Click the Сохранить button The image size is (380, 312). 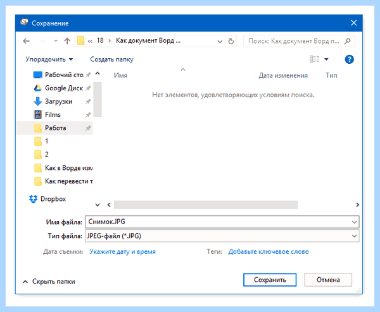270,280
